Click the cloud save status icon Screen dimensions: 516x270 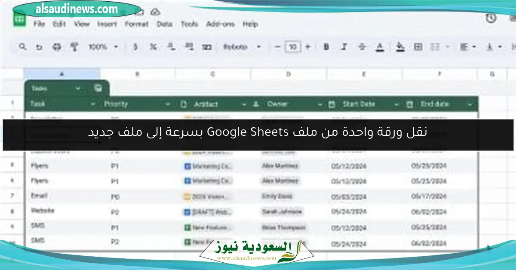[156, 11]
